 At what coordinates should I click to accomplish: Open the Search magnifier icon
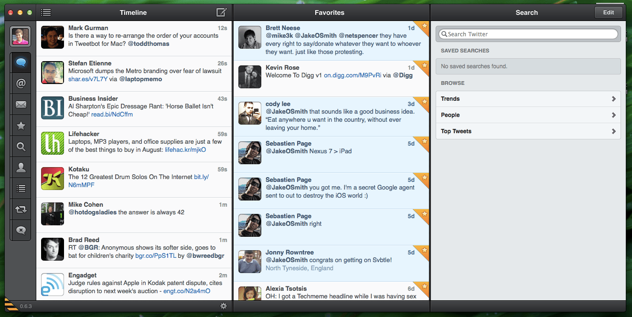tap(21, 146)
